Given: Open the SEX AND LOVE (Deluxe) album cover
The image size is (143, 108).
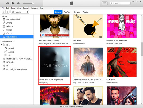Looking at the screenshot, I should click(54, 26).
